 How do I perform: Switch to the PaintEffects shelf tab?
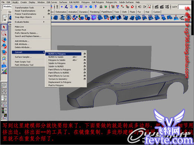pos(107,12)
